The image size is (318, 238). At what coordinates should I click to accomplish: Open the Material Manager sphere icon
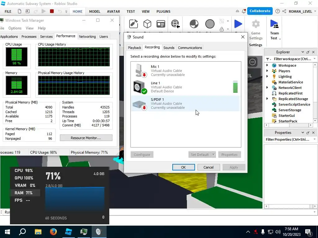(x=194, y=24)
